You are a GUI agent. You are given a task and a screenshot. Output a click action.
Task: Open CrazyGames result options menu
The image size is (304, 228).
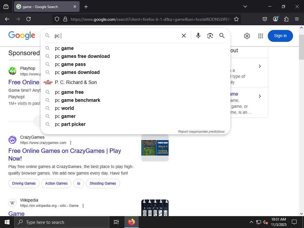tap(71, 143)
